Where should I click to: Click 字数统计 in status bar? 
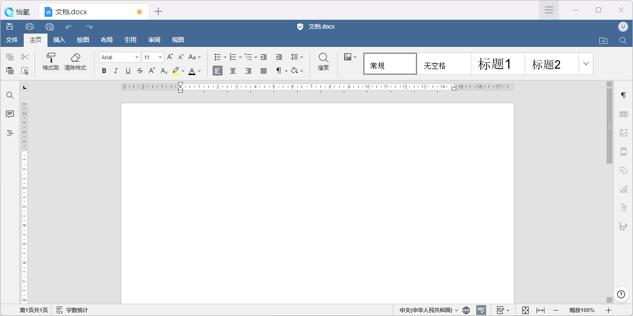coord(72,310)
